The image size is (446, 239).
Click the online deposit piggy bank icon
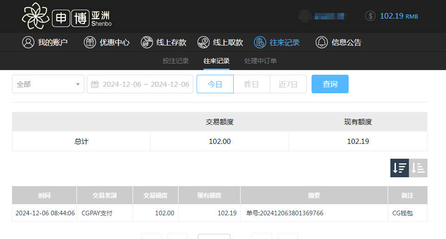pyautogui.click(x=147, y=42)
